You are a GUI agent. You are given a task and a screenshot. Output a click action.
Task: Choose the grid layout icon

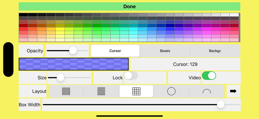tap(136, 91)
